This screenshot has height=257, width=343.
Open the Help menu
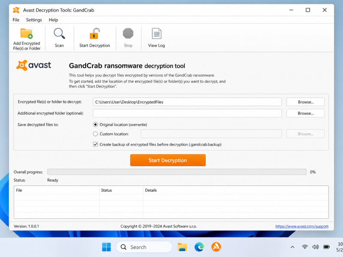coord(53,20)
